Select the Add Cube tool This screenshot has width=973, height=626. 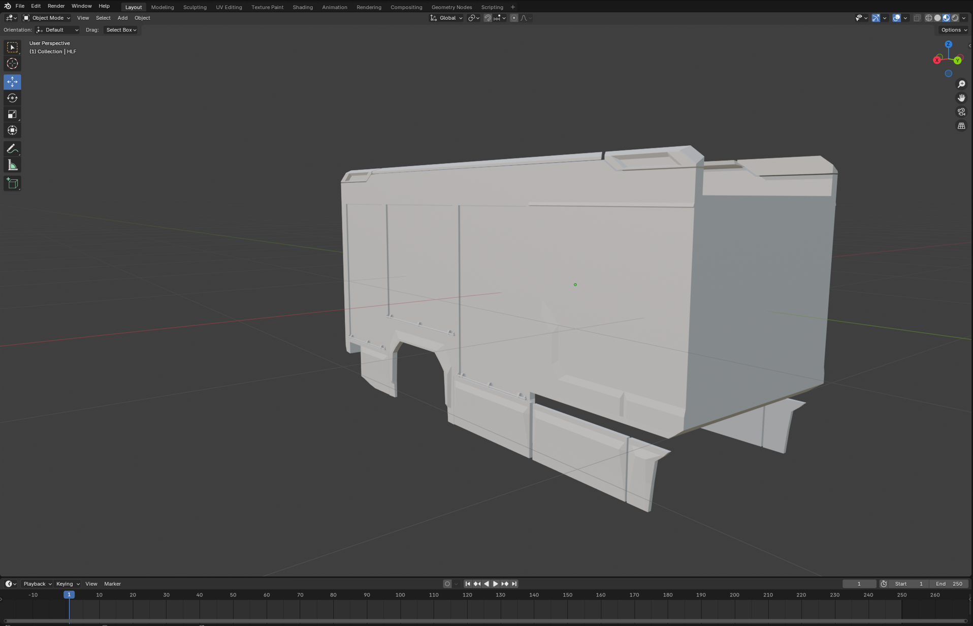[12, 183]
